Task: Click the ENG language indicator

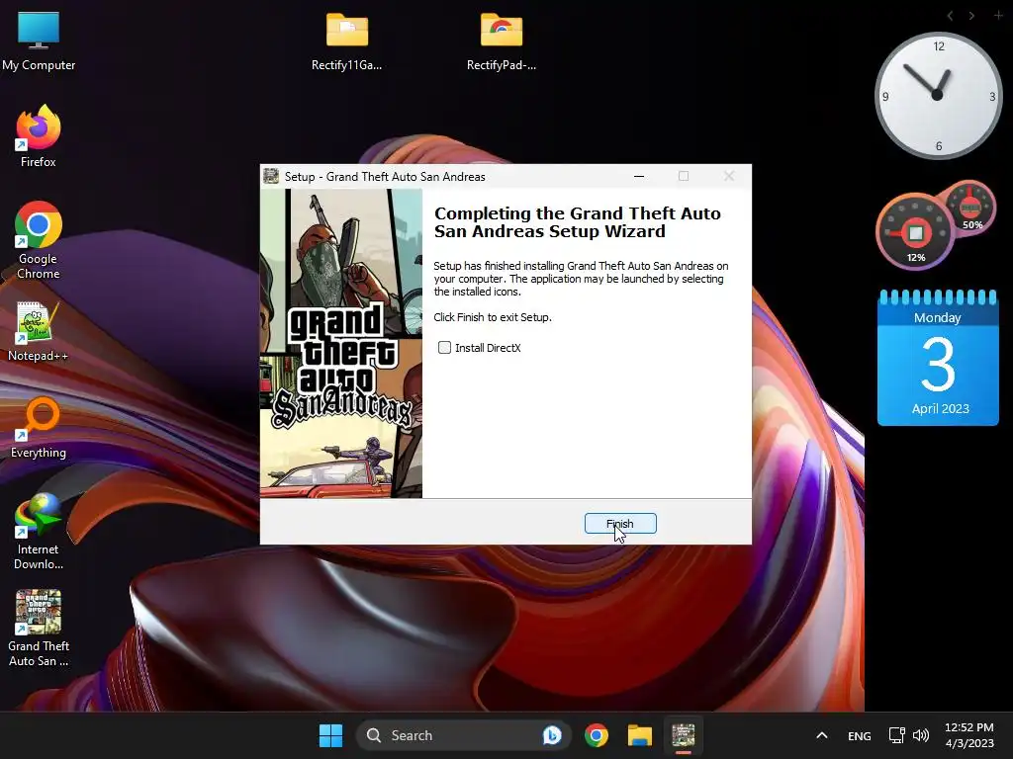Action: pyautogui.click(x=860, y=735)
